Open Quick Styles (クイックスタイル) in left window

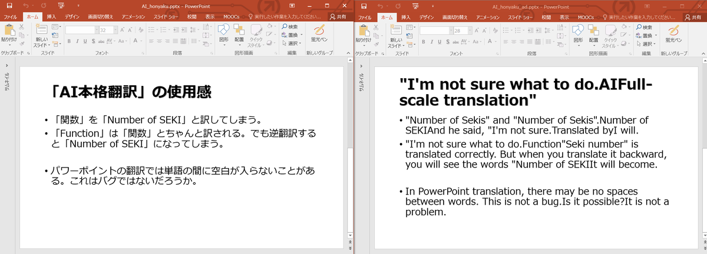[x=256, y=36]
